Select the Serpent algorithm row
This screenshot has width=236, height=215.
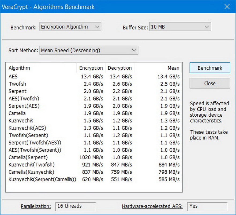point(94,91)
